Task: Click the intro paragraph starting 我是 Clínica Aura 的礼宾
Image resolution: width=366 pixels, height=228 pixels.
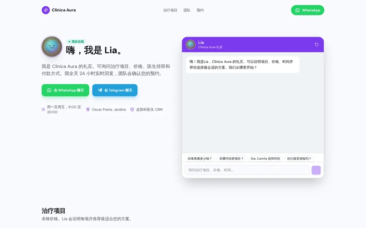Action: 106,70
